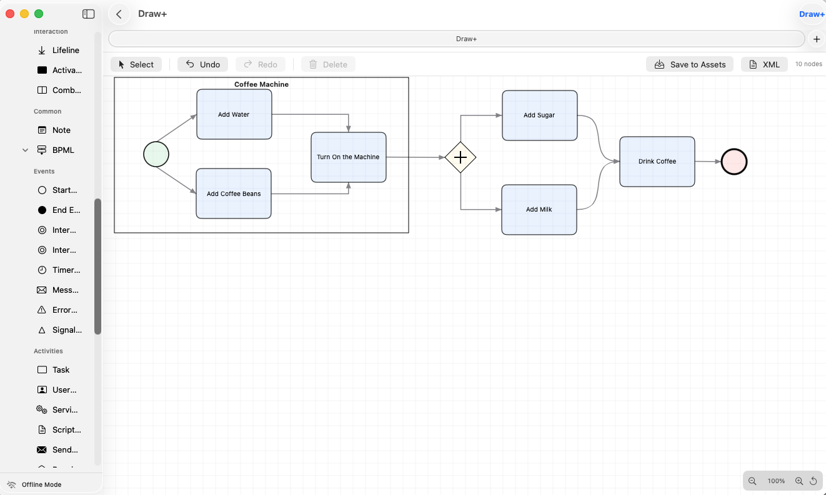Image resolution: width=826 pixels, height=495 pixels.
Task: Open the XML export view
Action: (764, 64)
